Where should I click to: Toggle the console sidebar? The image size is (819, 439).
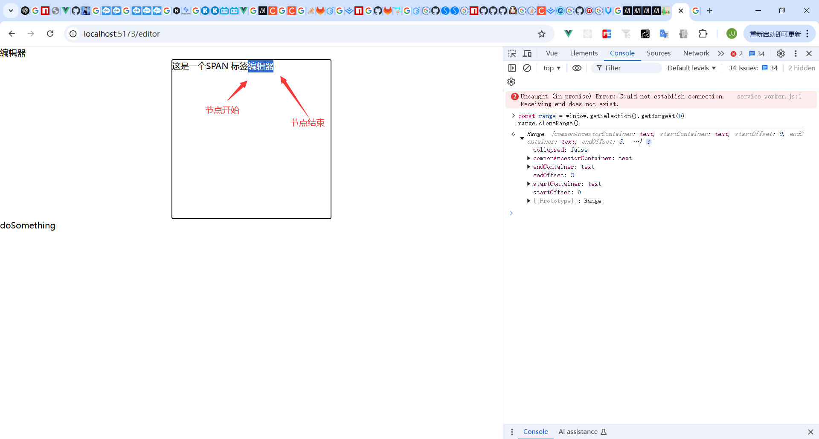tap(512, 68)
